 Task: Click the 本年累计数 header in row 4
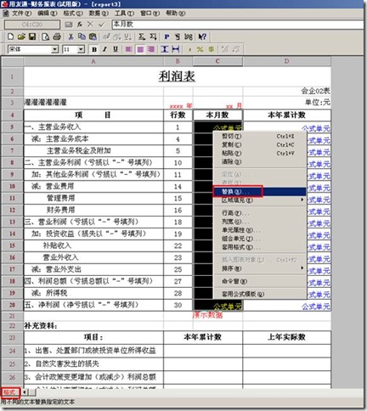(286, 115)
